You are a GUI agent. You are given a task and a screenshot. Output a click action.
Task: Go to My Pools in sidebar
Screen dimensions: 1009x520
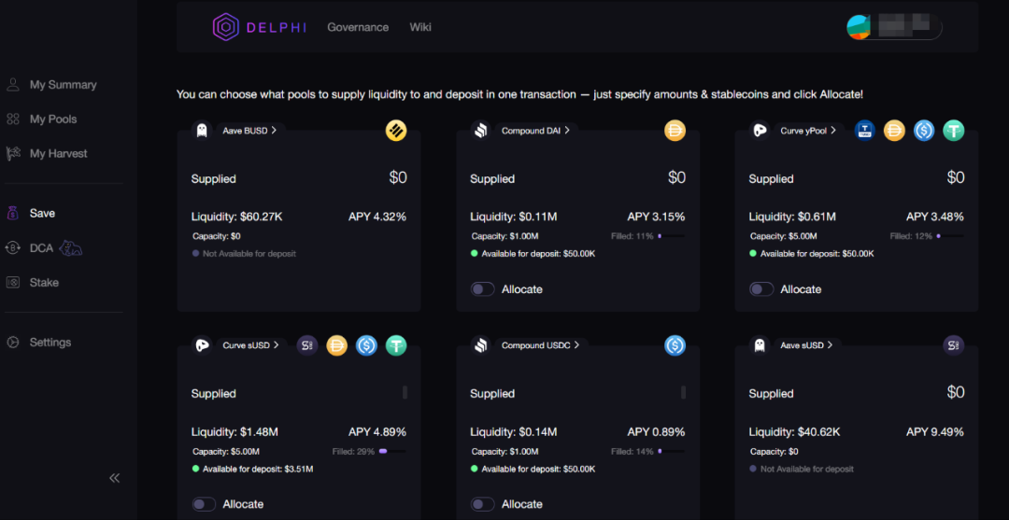click(53, 119)
